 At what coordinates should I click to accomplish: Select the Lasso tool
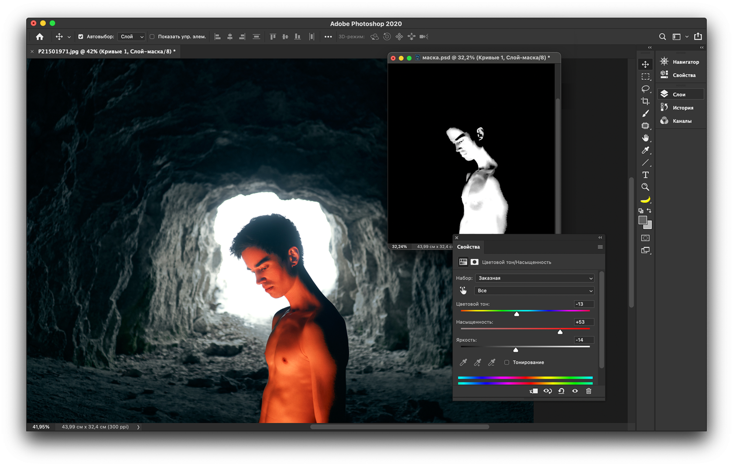coord(646,89)
